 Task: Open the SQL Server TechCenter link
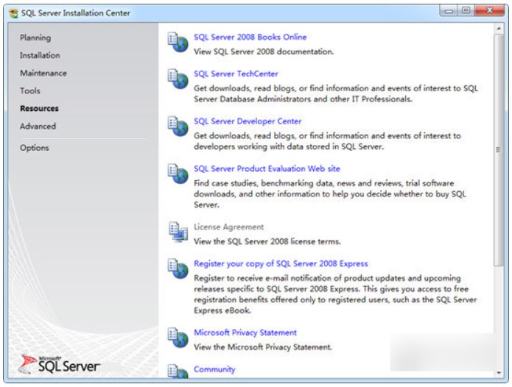pyautogui.click(x=236, y=74)
